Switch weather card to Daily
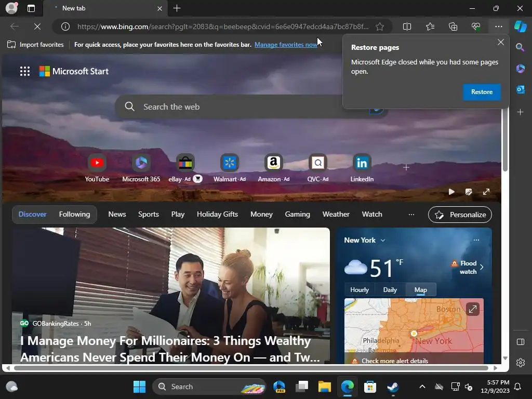Image resolution: width=532 pixels, height=399 pixels. pyautogui.click(x=390, y=290)
